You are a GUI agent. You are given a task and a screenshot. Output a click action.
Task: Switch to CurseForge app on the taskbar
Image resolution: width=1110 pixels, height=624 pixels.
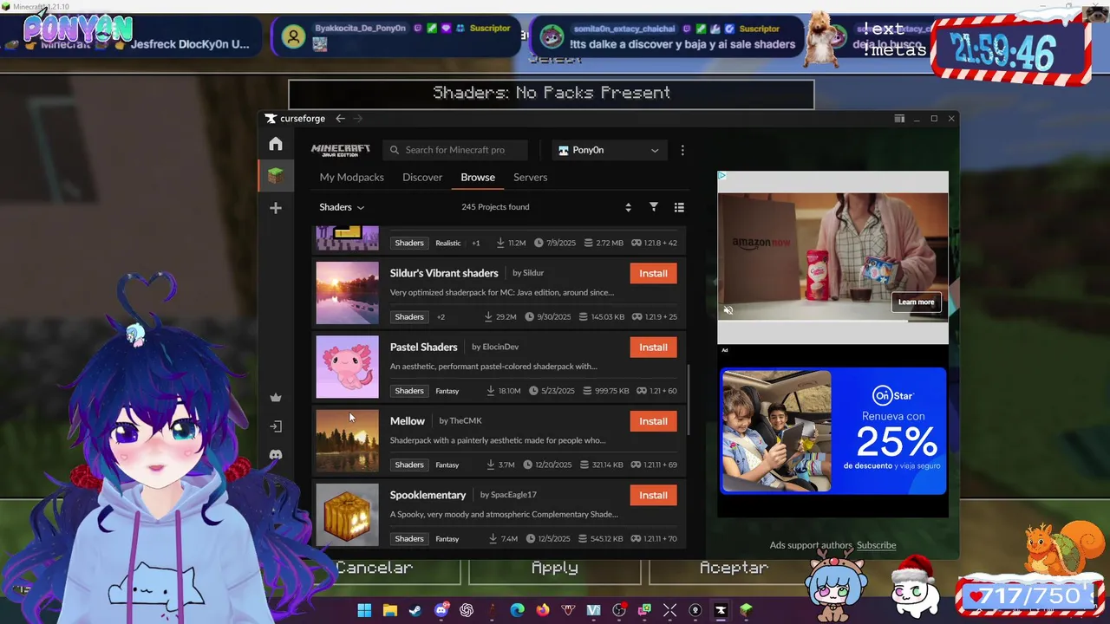[x=721, y=610]
